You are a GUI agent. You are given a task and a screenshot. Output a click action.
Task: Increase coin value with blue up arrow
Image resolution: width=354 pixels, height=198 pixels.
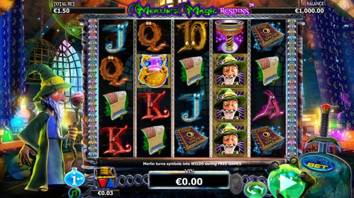(x=109, y=184)
